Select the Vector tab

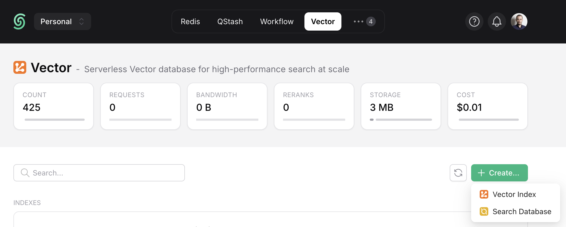point(323,21)
